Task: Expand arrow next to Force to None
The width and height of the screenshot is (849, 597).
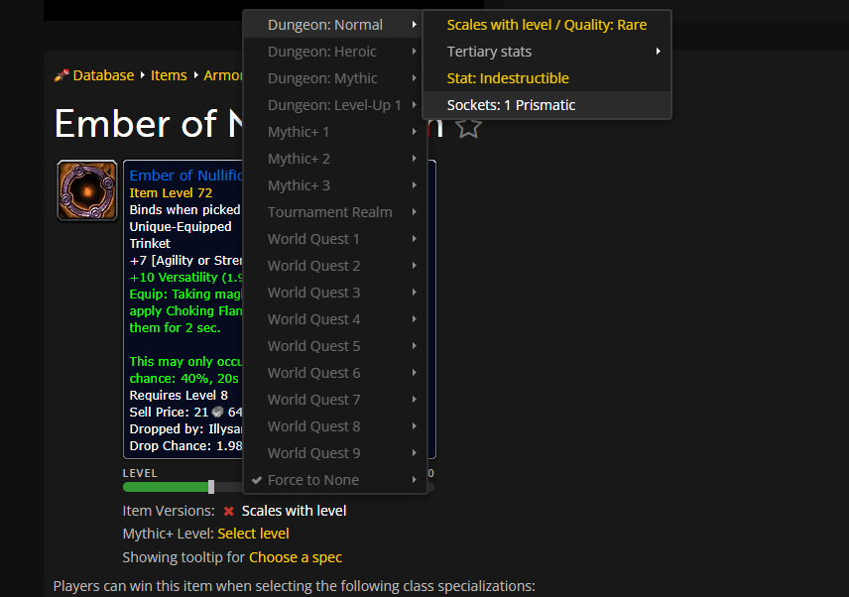Action: pyautogui.click(x=414, y=480)
